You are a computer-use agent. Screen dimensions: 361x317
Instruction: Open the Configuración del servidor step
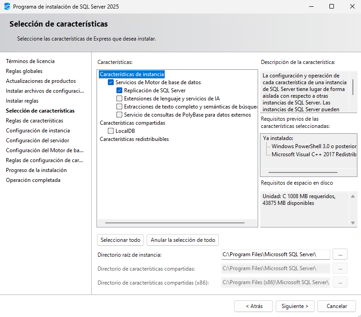(x=37, y=140)
